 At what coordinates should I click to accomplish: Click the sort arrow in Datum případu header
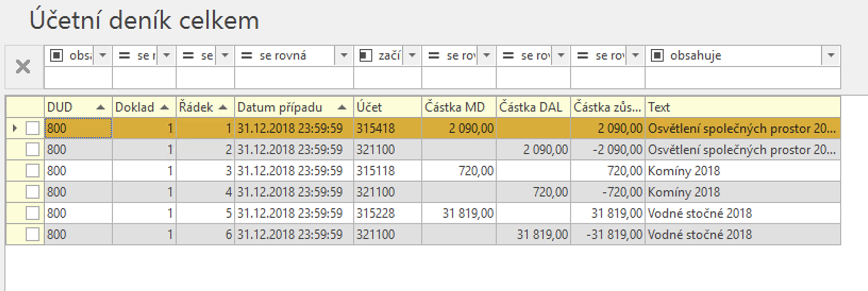point(342,108)
